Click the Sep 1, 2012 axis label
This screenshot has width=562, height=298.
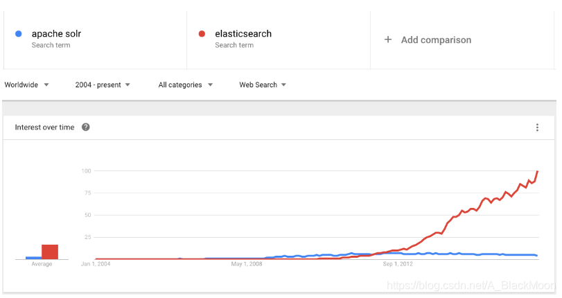click(x=398, y=264)
